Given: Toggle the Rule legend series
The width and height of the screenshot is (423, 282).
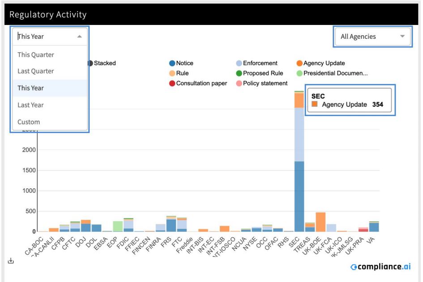Looking at the screenshot, I should (x=179, y=73).
